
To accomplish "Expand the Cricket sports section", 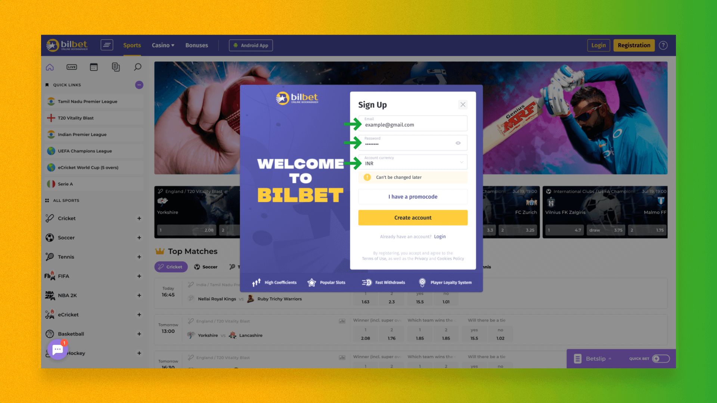I will coord(139,218).
